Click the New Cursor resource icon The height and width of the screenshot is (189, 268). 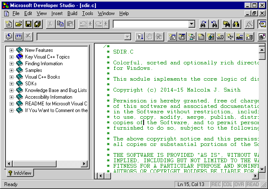pos(191,37)
